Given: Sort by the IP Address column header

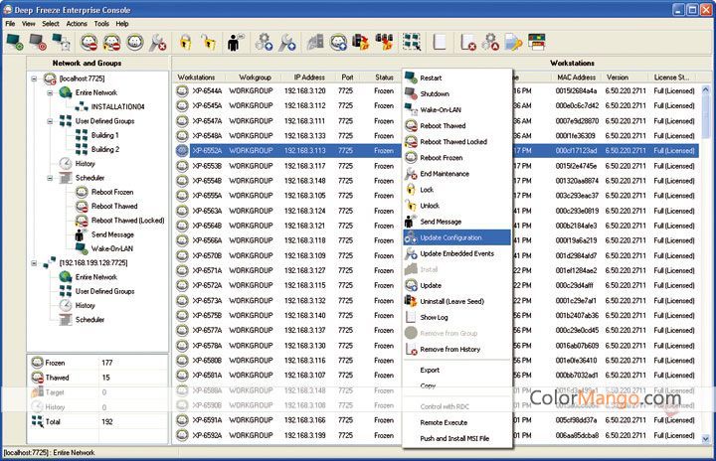Looking at the screenshot, I should pyautogui.click(x=309, y=77).
